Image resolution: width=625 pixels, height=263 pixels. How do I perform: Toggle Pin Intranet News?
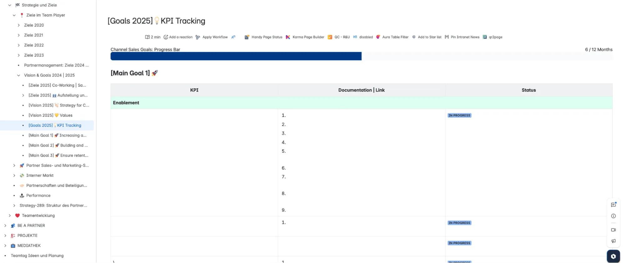pos(462,37)
